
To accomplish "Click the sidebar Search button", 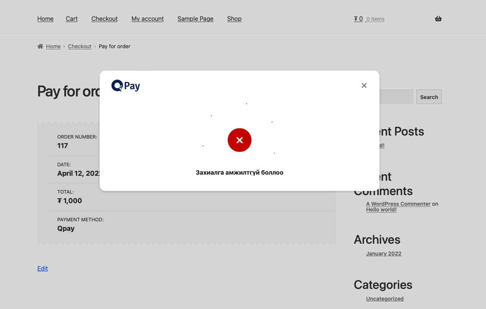I will (429, 97).
